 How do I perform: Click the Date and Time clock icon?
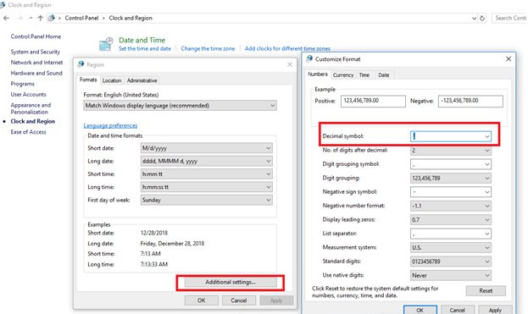click(x=106, y=44)
